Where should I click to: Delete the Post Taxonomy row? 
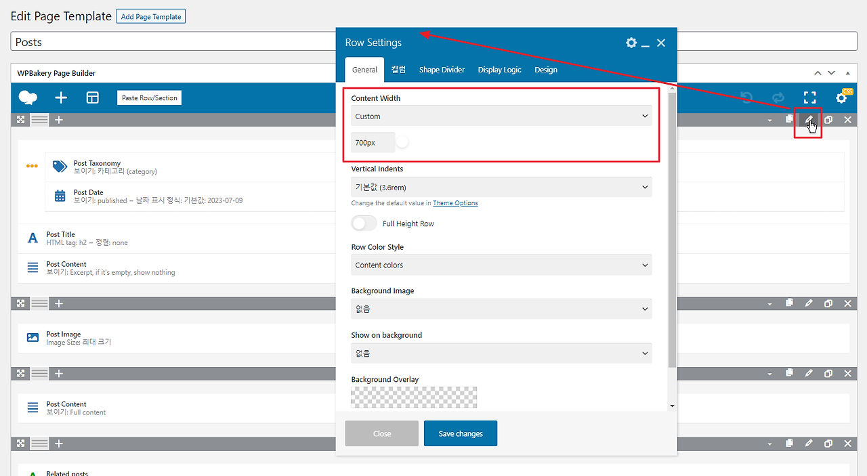pos(847,120)
